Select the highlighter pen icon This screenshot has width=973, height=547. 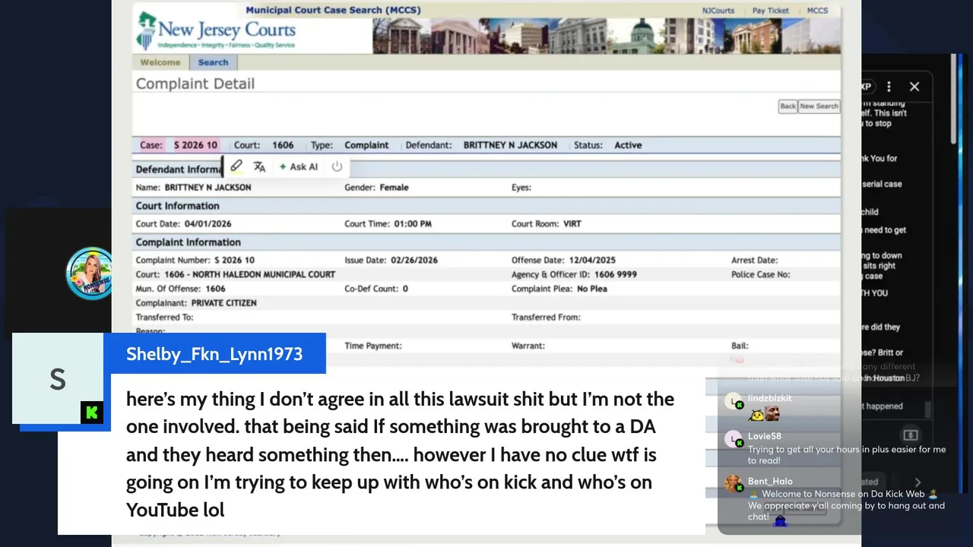(x=236, y=166)
